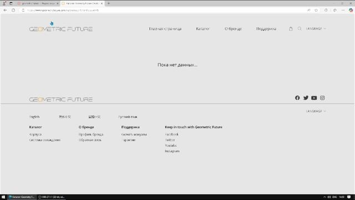Screen dimensions: 355x200
Task: Open the Профиль бренда footer link
Action: click(x=91, y=134)
